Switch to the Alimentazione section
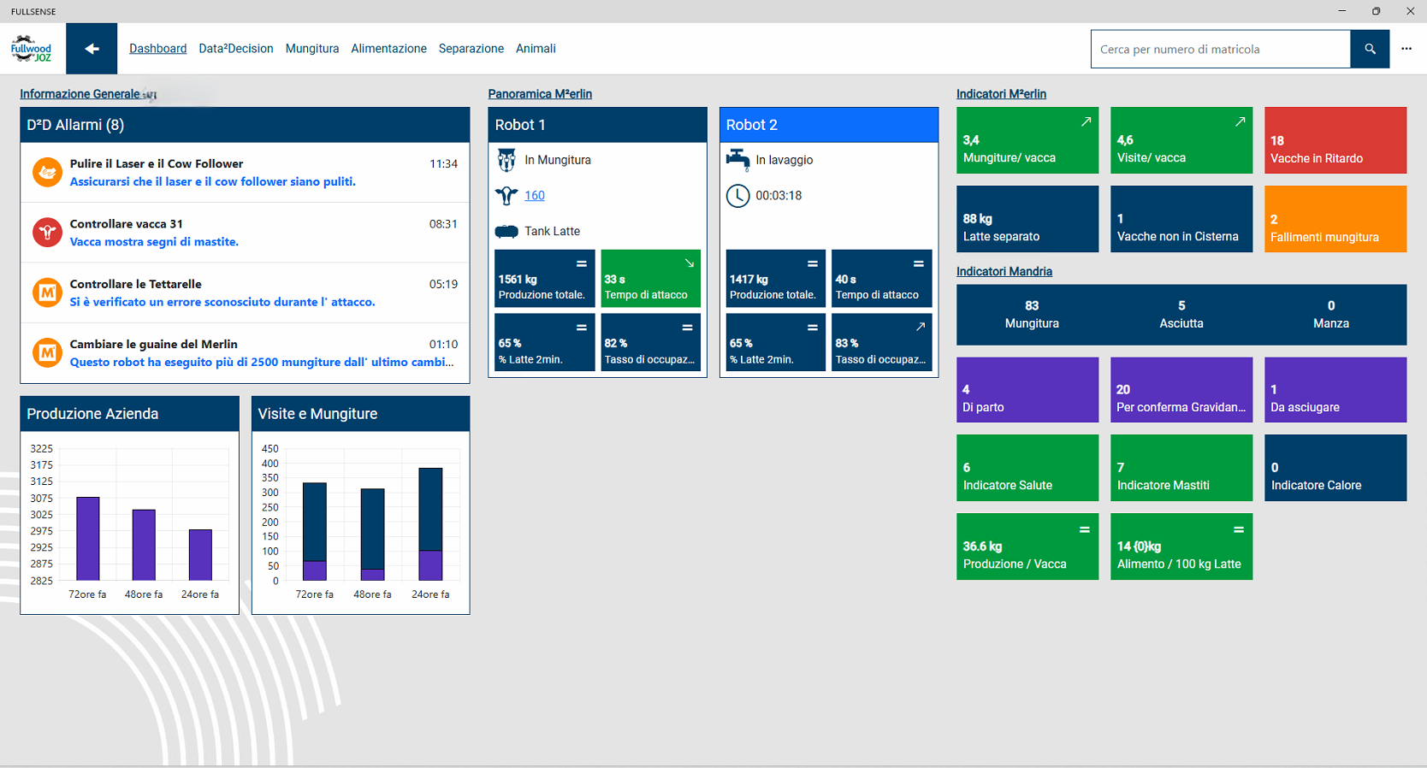Viewport: 1427px width, 768px height. (x=388, y=49)
